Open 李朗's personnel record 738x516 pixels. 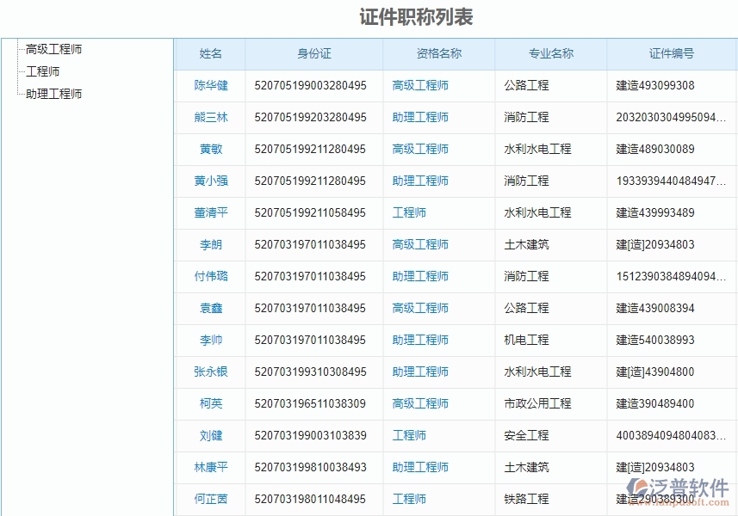pyautogui.click(x=209, y=244)
